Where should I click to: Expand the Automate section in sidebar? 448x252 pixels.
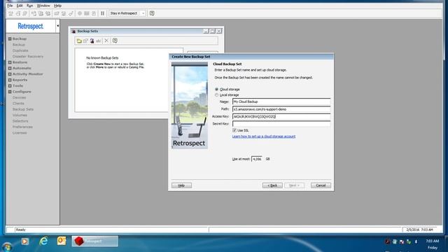(x=10, y=69)
